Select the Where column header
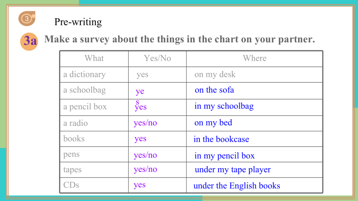This screenshot has width=358, height=201. pyautogui.click(x=255, y=58)
